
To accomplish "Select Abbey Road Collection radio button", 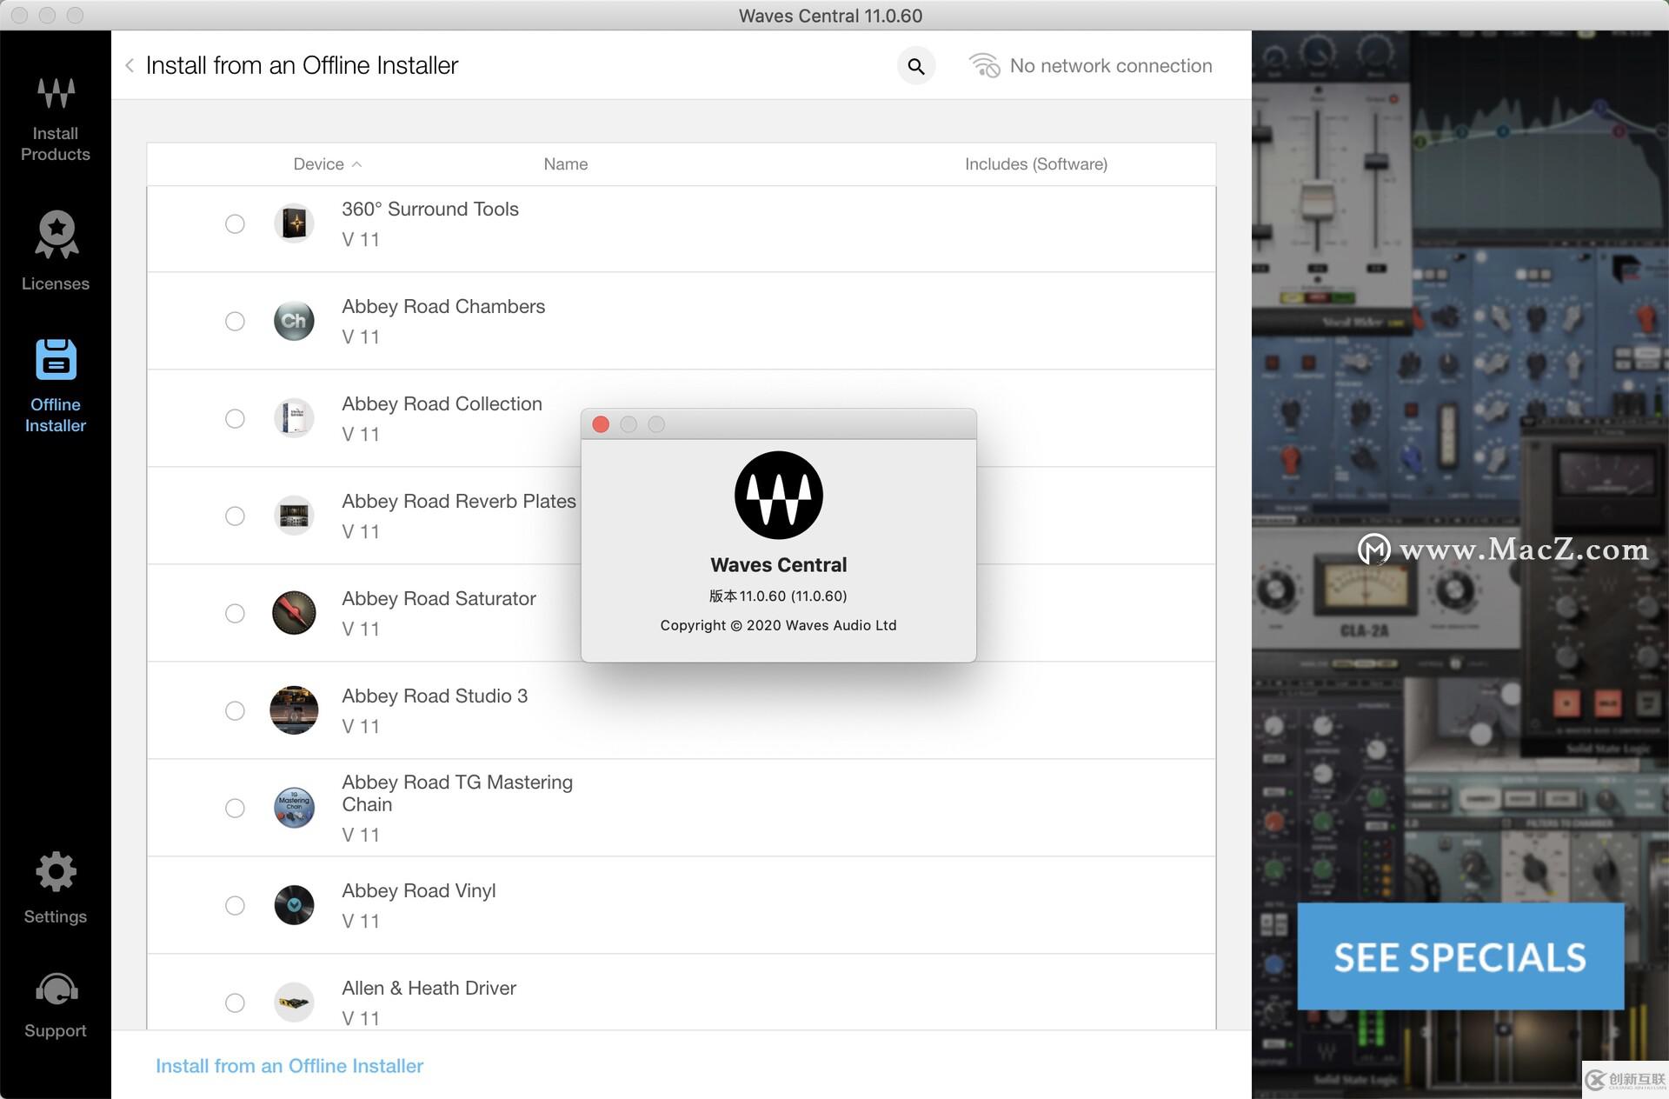I will [235, 419].
